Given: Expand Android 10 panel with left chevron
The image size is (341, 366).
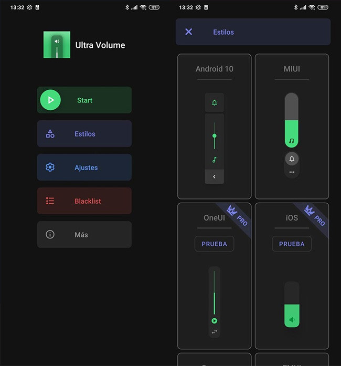Looking at the screenshot, I should point(215,176).
